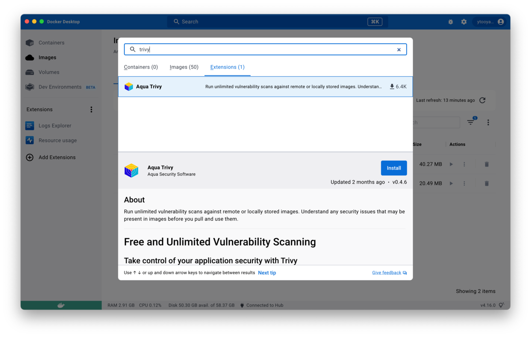
Task: Click the Aqua Trivy logo in the detail panel
Action: [x=131, y=170]
